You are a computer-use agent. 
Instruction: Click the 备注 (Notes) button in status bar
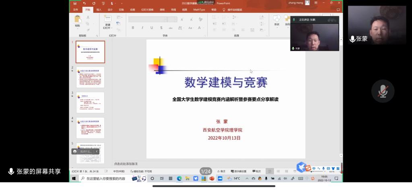click(x=221, y=171)
